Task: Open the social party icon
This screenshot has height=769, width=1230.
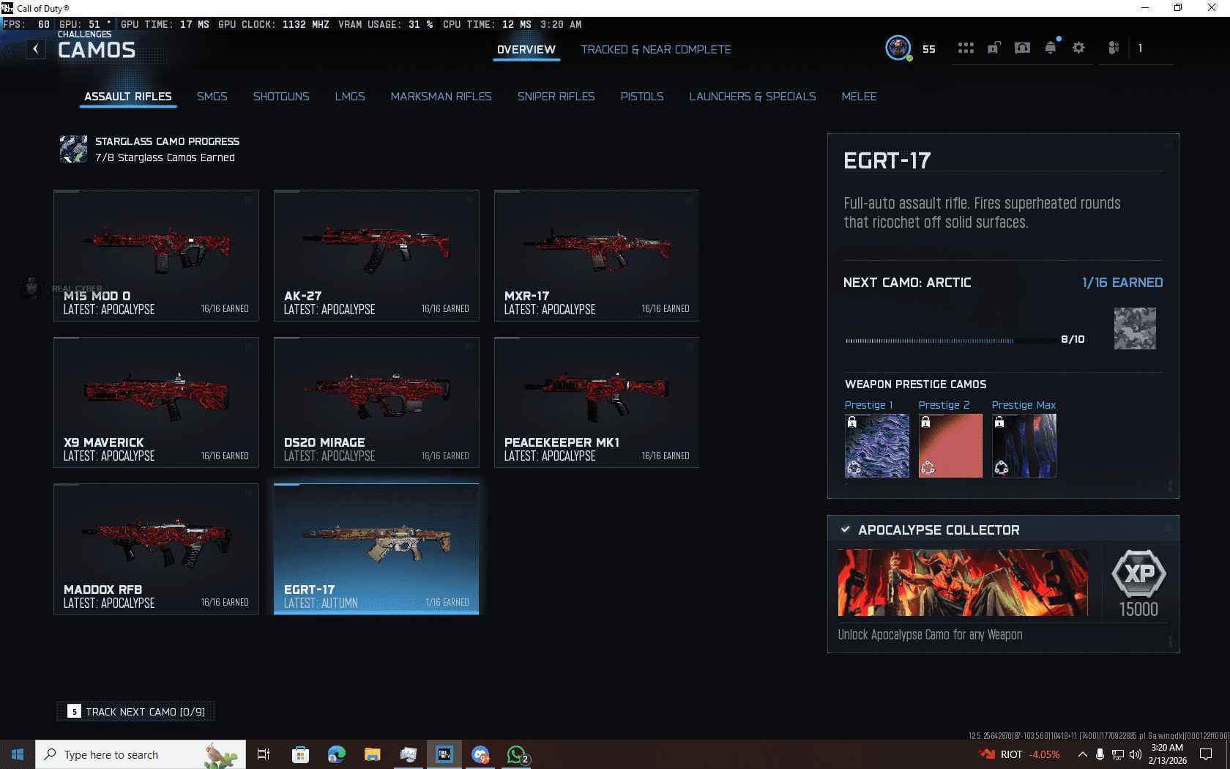Action: [x=1114, y=48]
